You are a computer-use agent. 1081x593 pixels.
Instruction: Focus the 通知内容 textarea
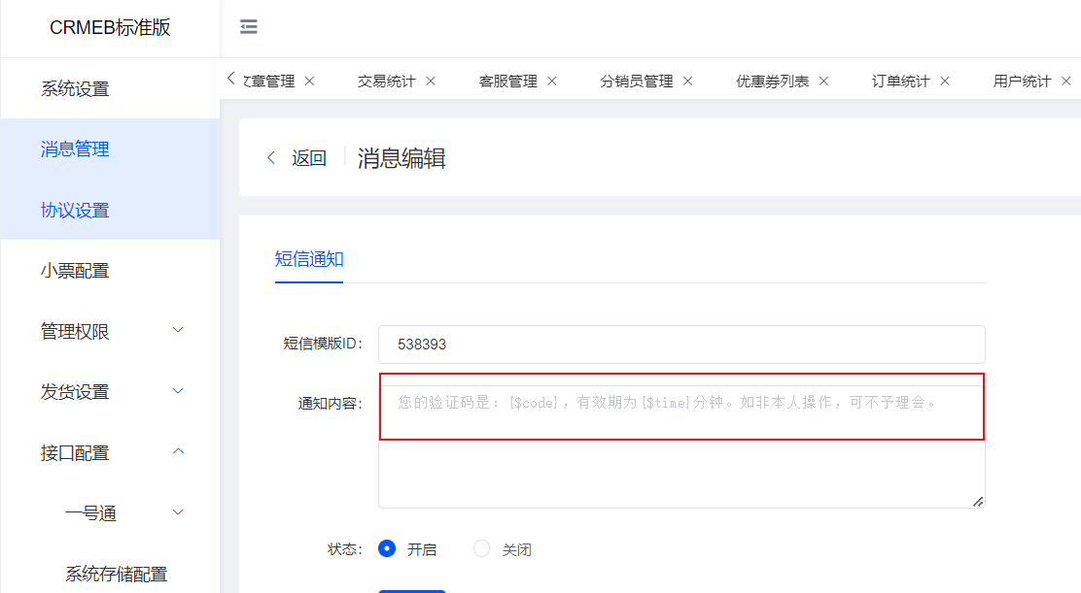(681, 447)
